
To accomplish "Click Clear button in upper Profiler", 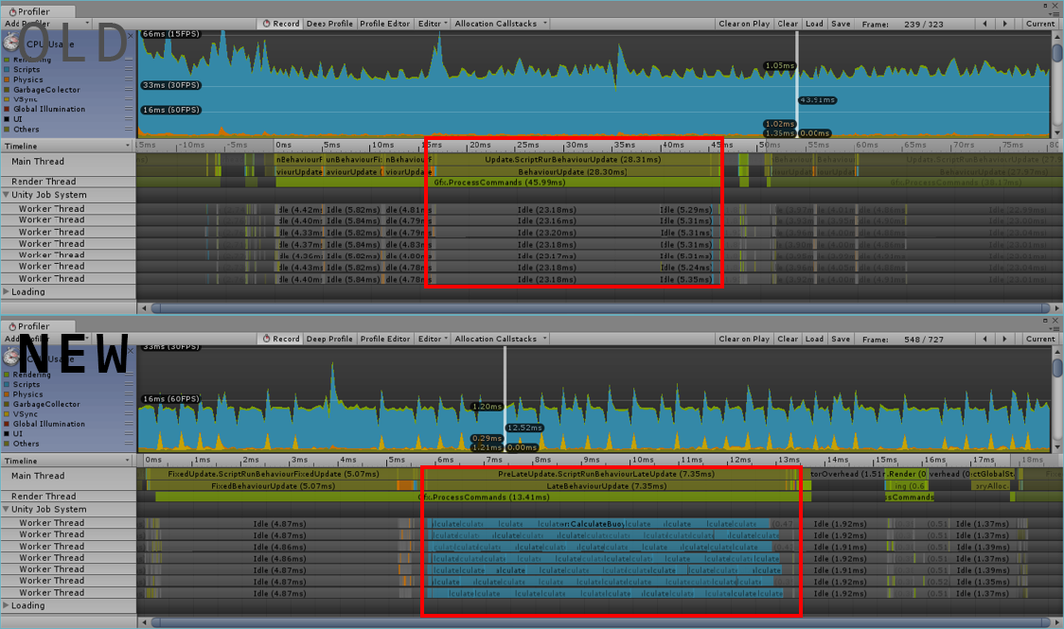I will coord(788,24).
